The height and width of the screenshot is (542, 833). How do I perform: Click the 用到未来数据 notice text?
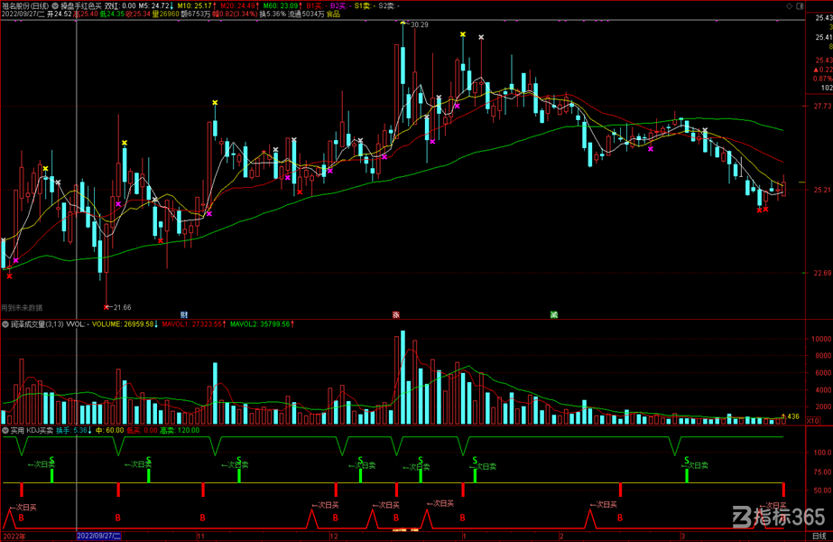tap(22, 307)
